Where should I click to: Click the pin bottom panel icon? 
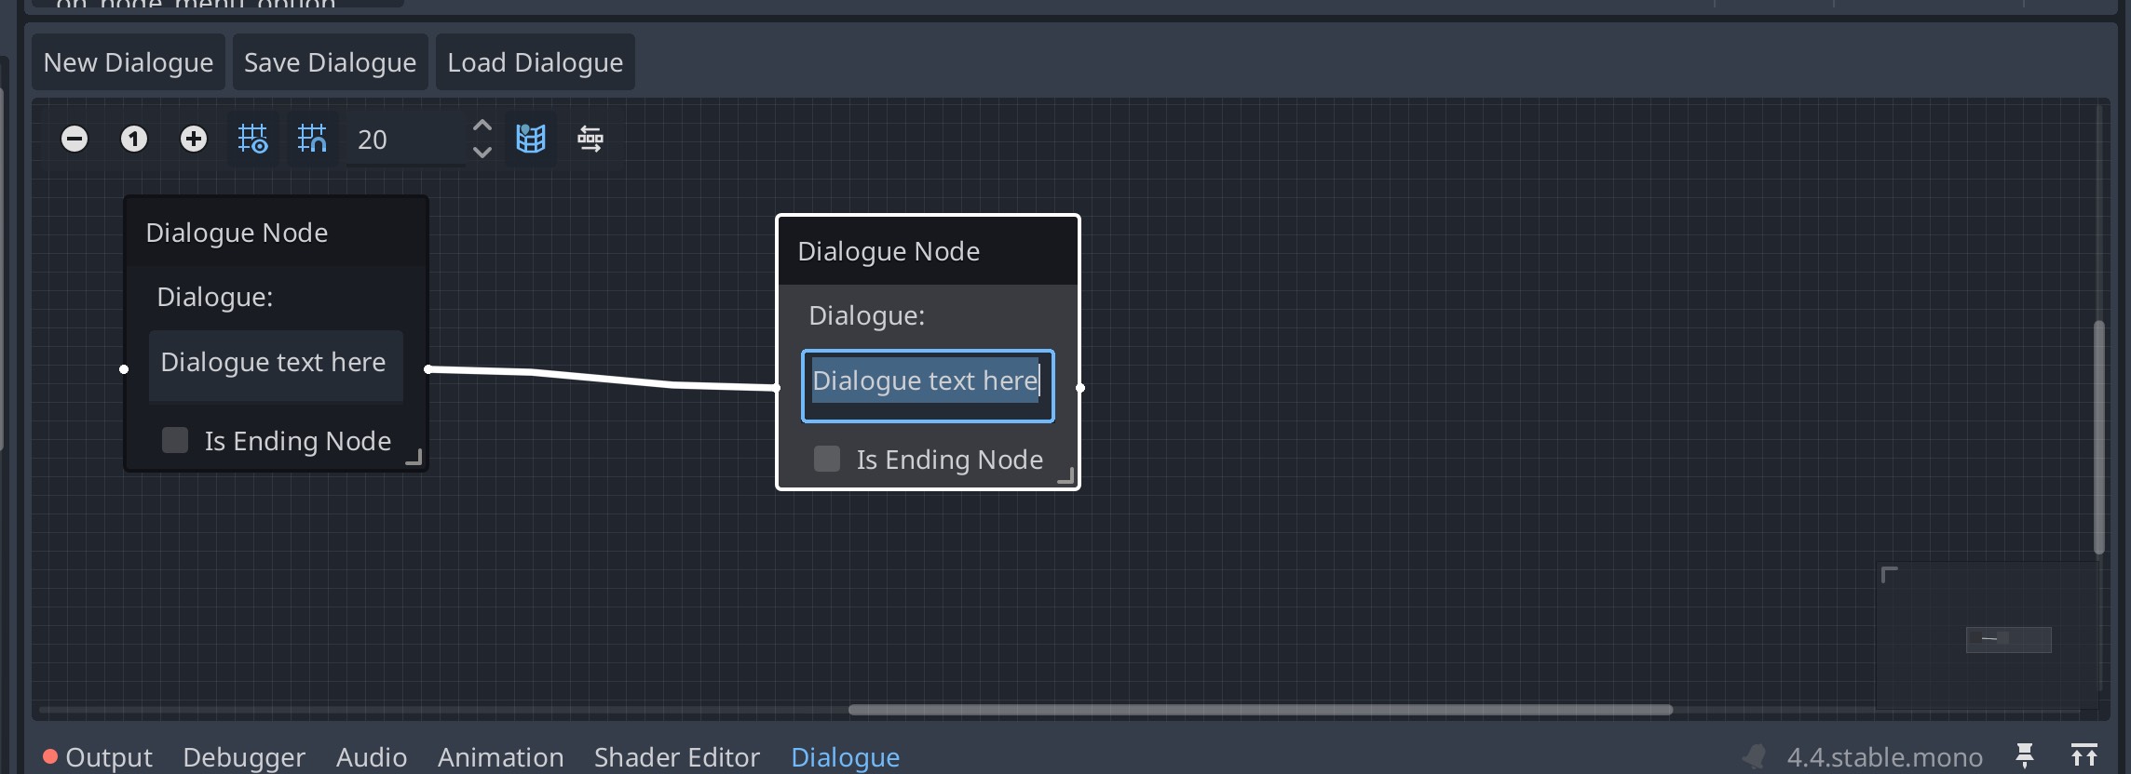coord(2025,755)
